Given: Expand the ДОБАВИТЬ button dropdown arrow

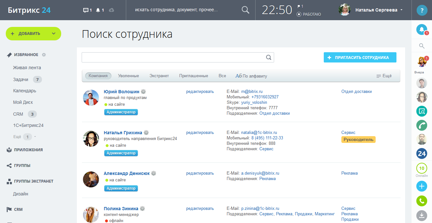Looking at the screenshot, I should pos(53,34).
